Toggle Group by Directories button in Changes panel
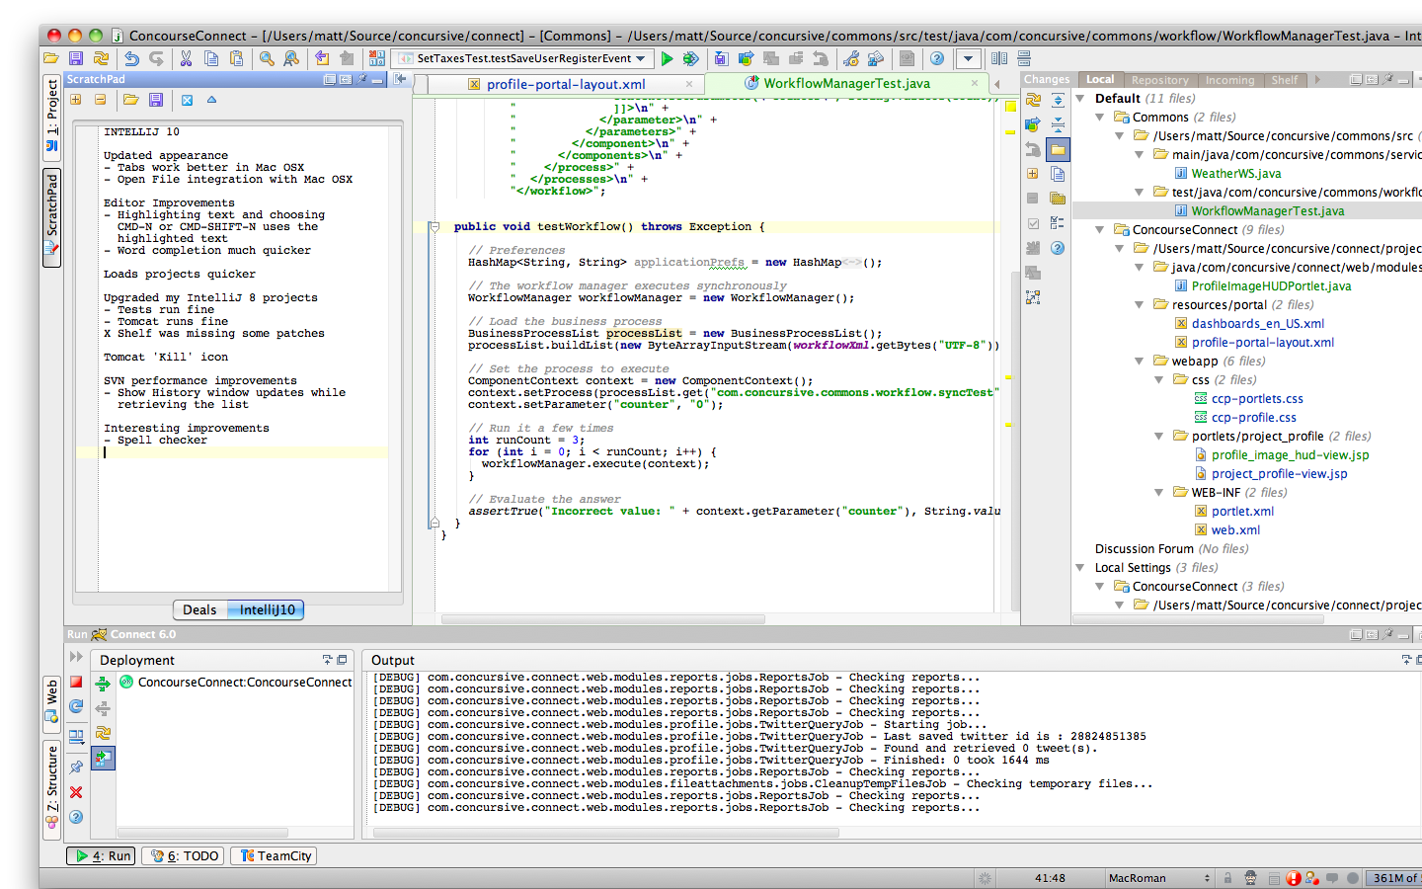The width and height of the screenshot is (1422, 889). (1058, 150)
